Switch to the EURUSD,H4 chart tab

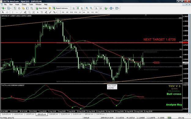pos(6,114)
